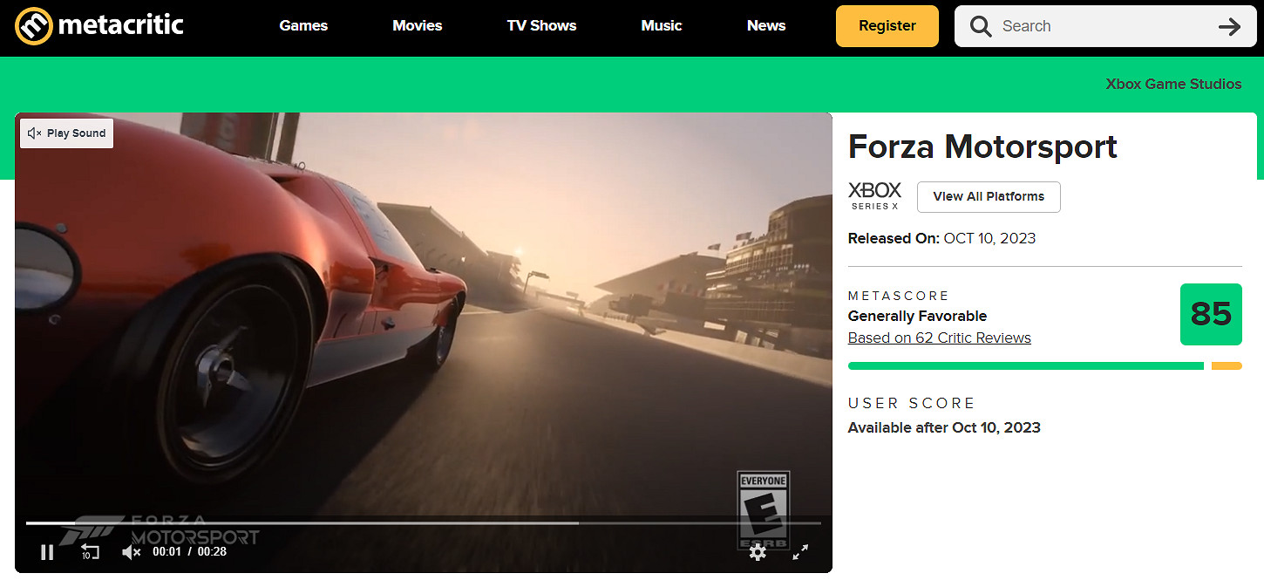Submit search with the arrow icon
The height and width of the screenshot is (580, 1264).
[x=1229, y=26]
